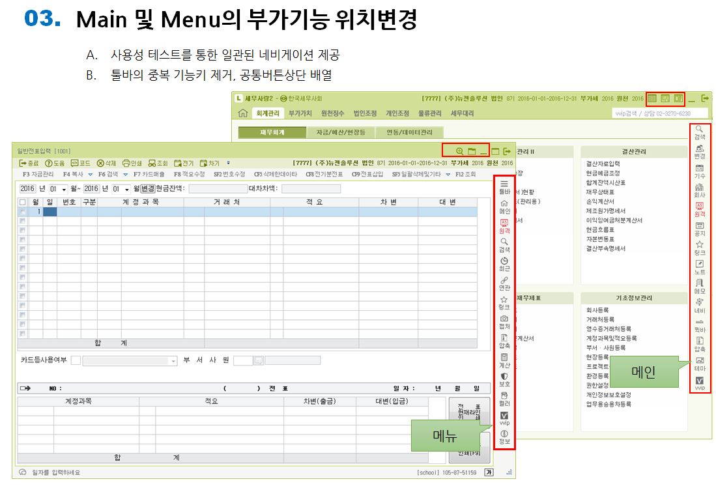Open the 계산 calculator icon in menu sidebar
Viewport: 716px width, 490px height.
click(504, 358)
